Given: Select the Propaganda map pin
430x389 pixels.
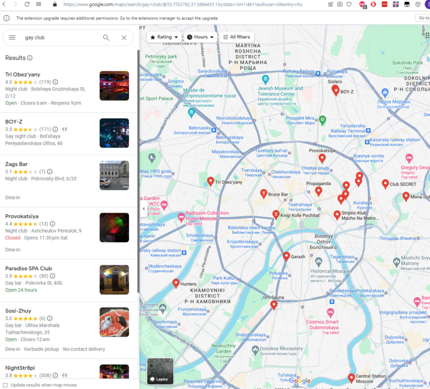Looking at the screenshot, I should pos(319,191).
